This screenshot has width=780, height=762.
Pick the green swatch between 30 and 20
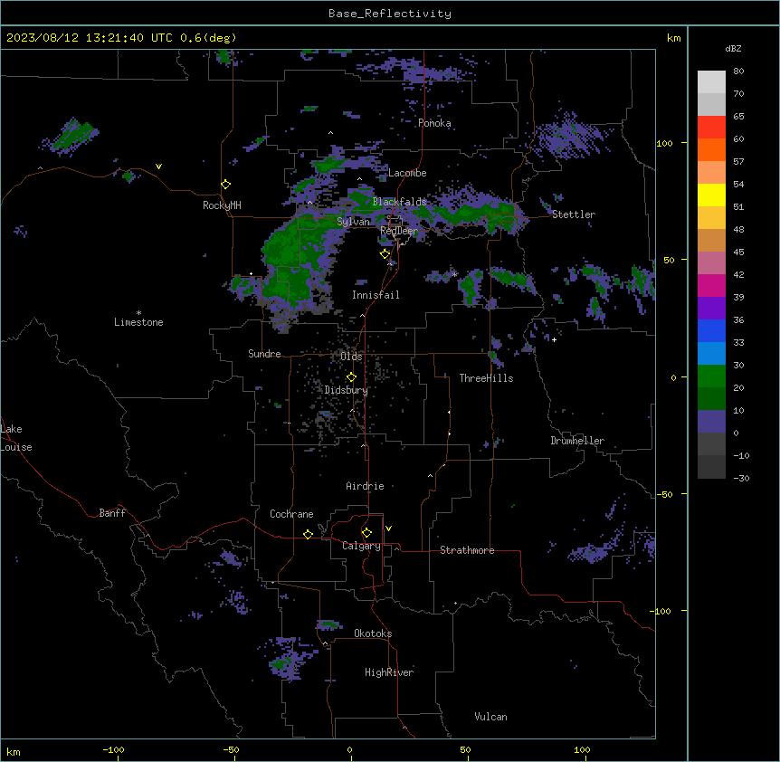coord(711,376)
